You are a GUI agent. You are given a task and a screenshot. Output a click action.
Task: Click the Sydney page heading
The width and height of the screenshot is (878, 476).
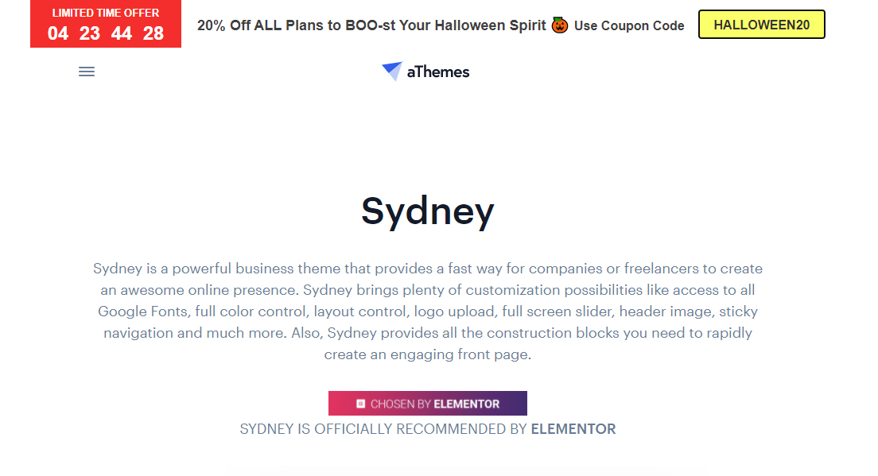point(428,211)
